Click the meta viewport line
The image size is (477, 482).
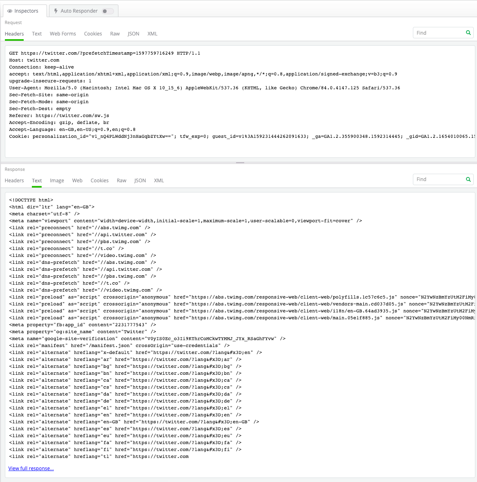point(185,221)
